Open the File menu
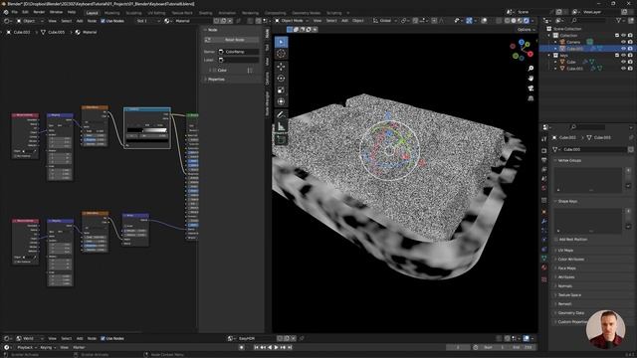Viewport: 637px width, 358px height. pyautogui.click(x=15, y=12)
